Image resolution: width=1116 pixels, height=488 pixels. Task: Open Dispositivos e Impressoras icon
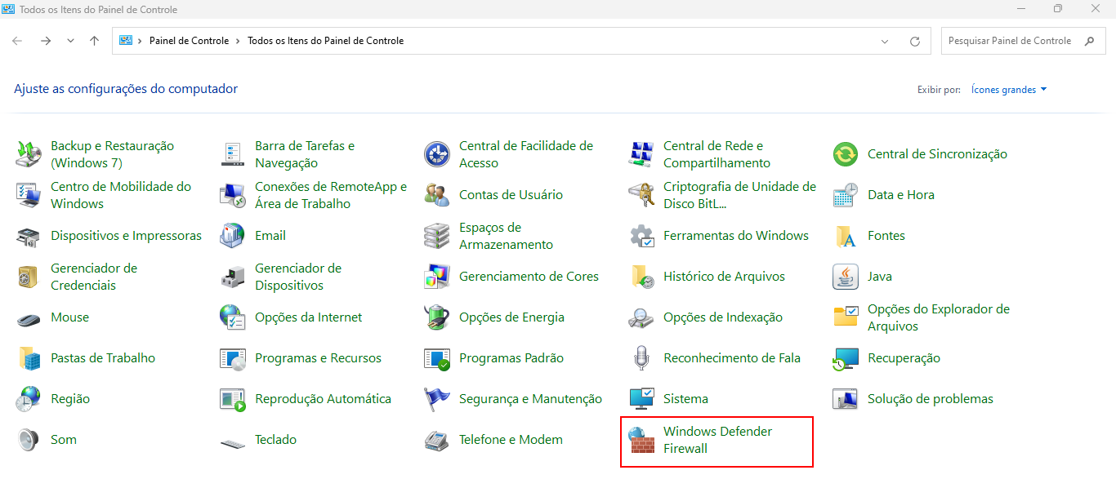click(29, 236)
